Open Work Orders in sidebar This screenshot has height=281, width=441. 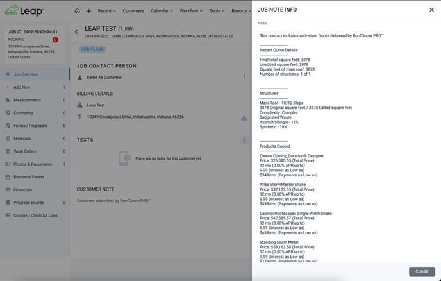tap(35, 151)
